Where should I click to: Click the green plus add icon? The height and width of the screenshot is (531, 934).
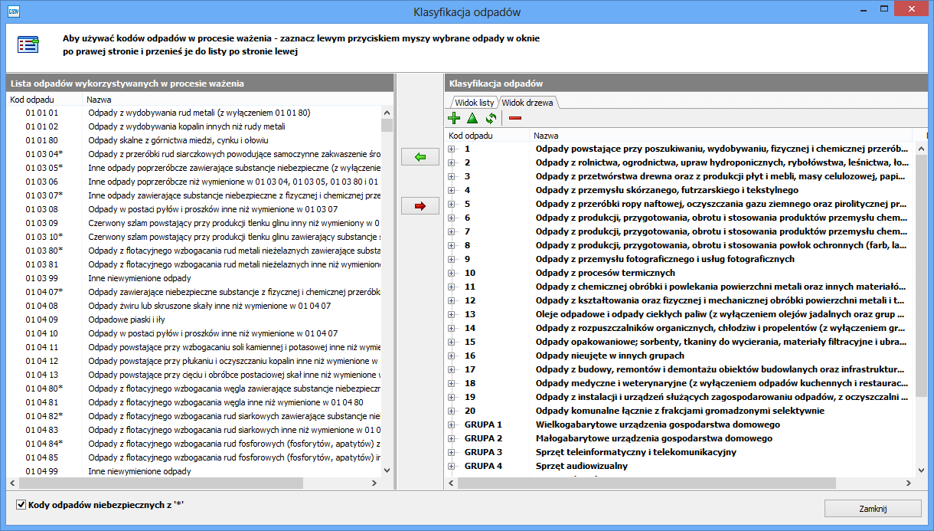[x=454, y=118]
